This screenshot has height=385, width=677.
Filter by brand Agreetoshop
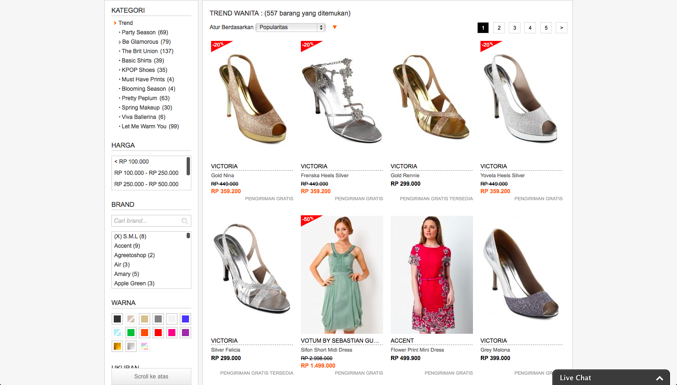pos(134,255)
